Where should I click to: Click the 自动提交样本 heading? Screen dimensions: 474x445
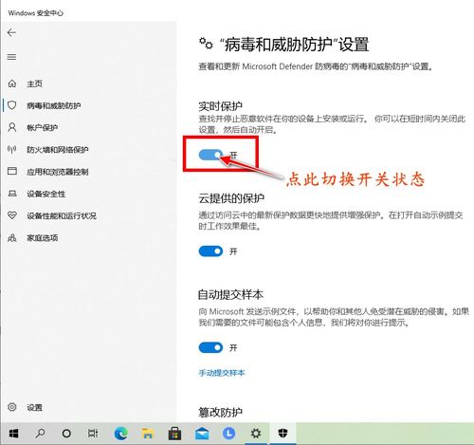230,295
